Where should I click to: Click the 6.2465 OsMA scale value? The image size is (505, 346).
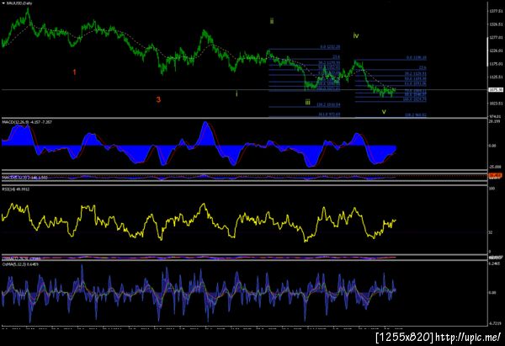click(x=495, y=263)
